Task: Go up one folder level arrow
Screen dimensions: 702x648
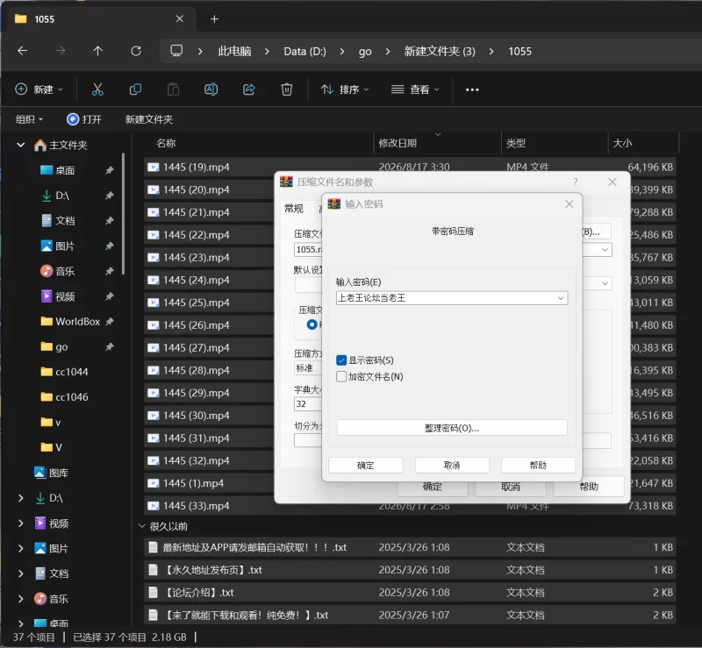Action: coord(97,51)
